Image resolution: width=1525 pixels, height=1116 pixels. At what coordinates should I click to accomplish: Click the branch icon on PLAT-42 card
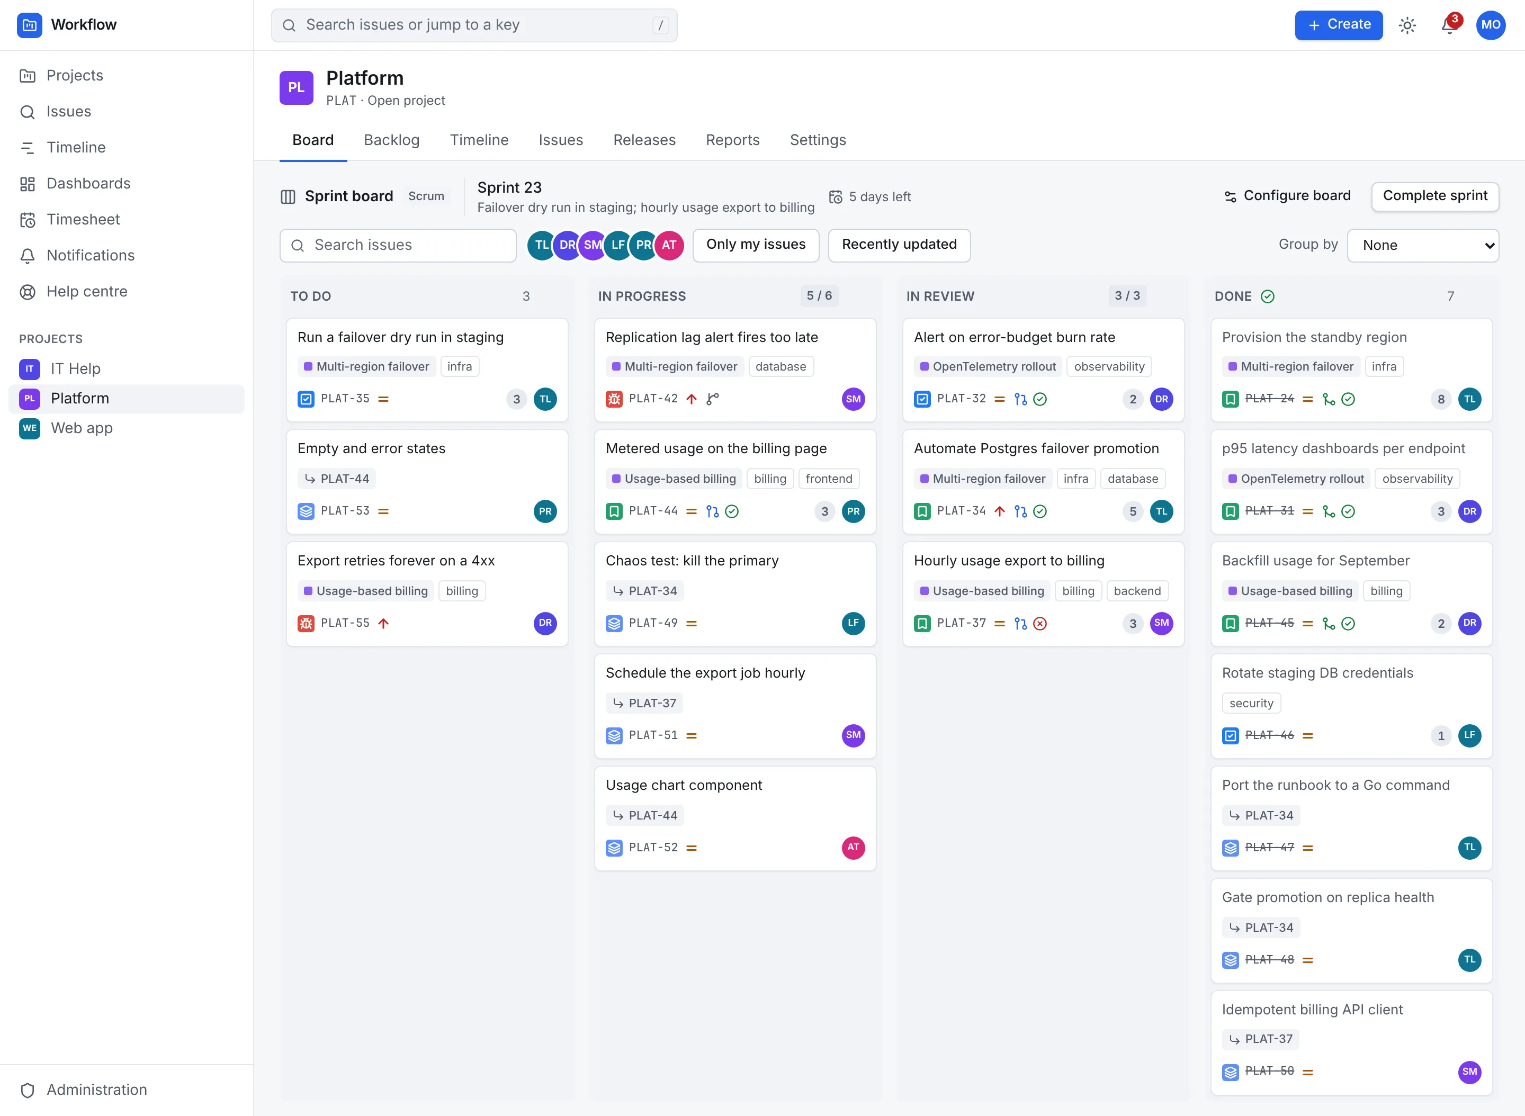713,399
